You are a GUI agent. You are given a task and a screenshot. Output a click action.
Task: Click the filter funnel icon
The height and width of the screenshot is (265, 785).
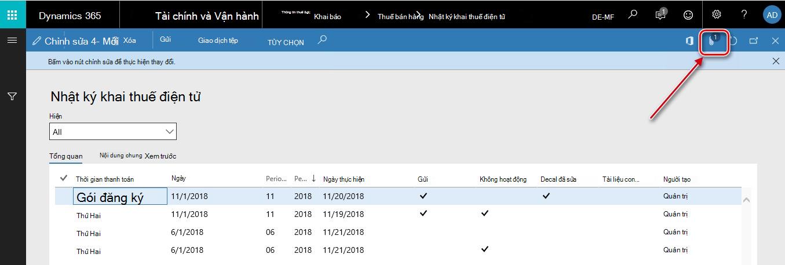coord(12,96)
